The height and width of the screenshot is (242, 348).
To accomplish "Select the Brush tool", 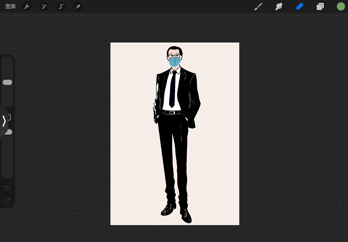I will (258, 7).
